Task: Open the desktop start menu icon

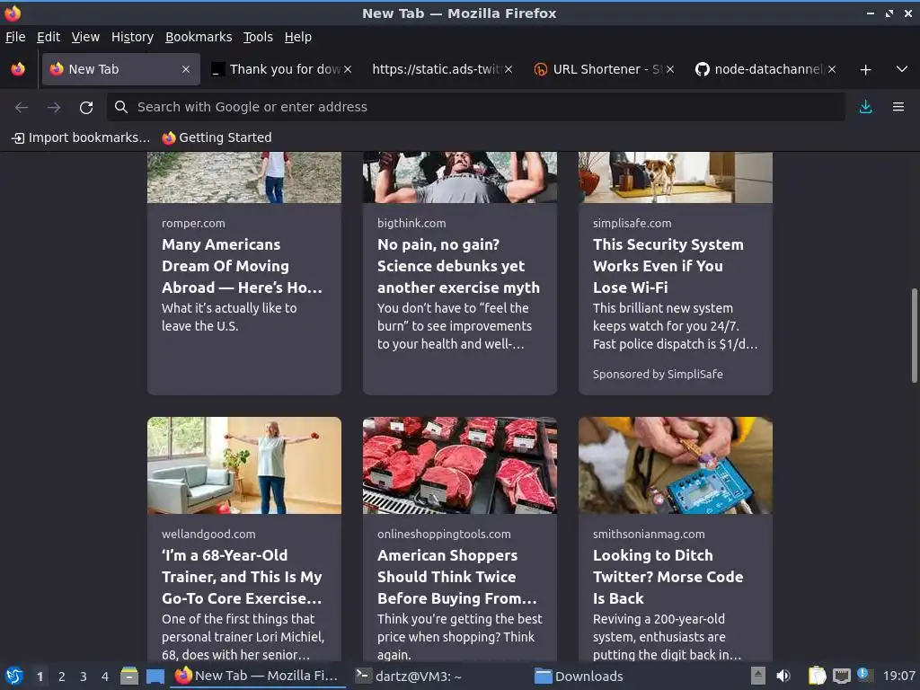Action: click(14, 677)
